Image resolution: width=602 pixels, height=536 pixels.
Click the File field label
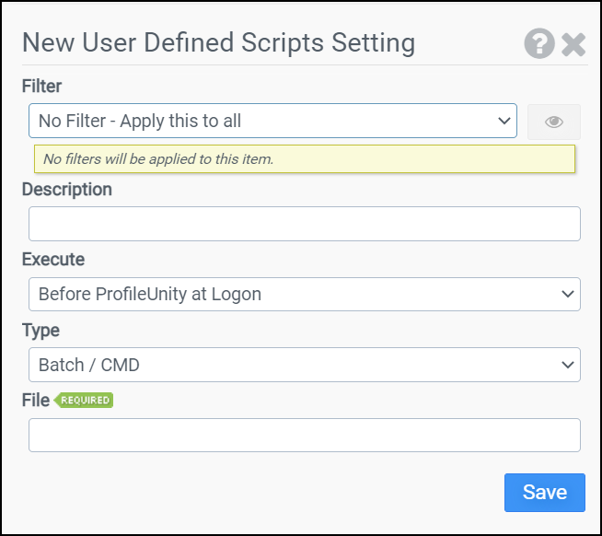(35, 401)
